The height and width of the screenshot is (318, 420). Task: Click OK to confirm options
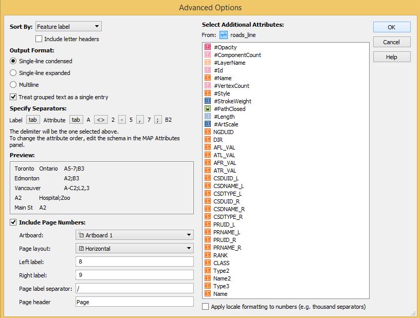tap(392, 27)
